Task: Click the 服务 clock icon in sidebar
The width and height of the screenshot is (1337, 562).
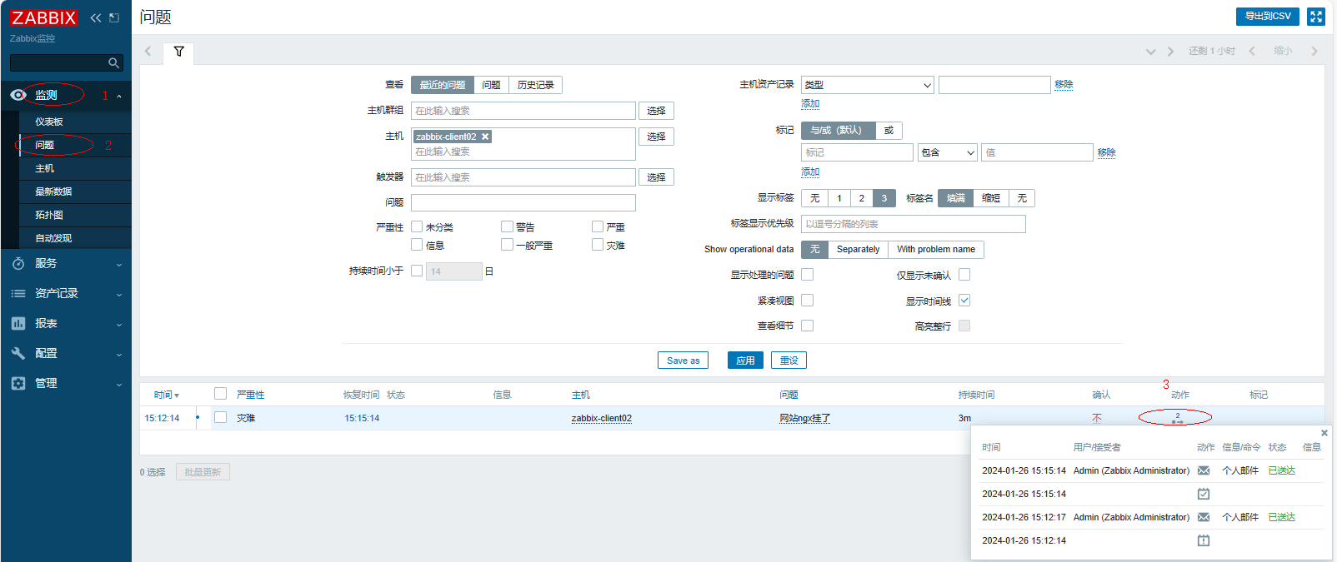Action: point(18,264)
